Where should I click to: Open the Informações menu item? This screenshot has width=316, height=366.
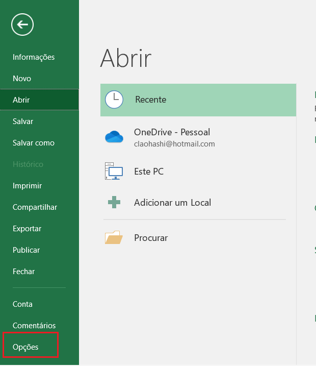tap(34, 57)
